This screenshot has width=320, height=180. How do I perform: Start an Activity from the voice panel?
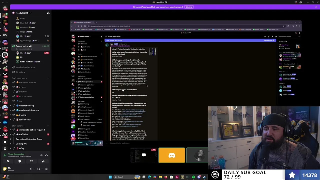point(31,161)
